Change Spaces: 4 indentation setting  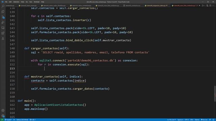180,120
